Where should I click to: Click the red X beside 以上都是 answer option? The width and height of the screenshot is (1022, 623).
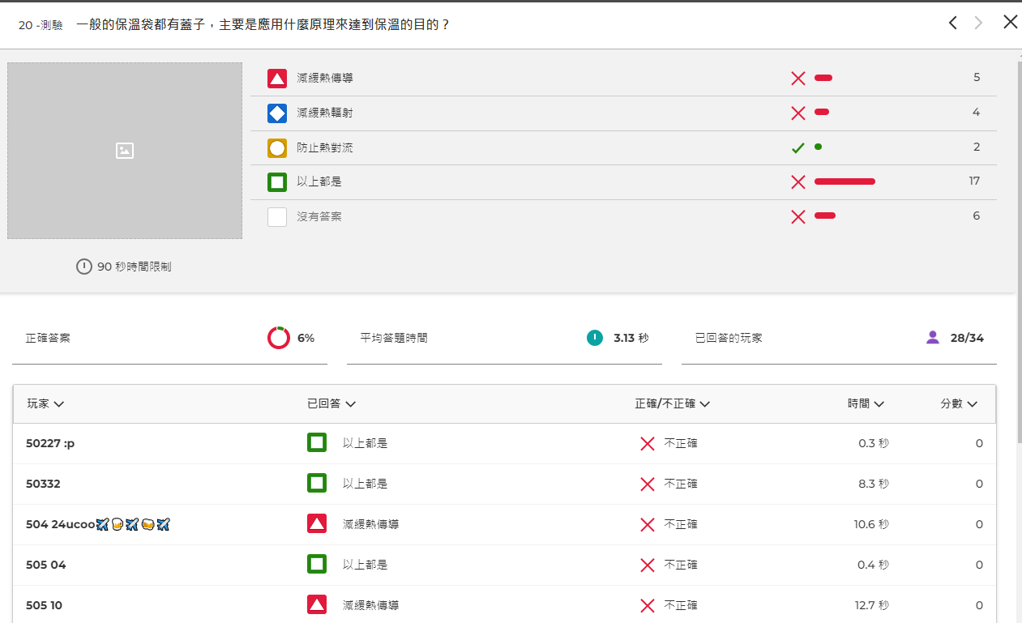click(798, 182)
